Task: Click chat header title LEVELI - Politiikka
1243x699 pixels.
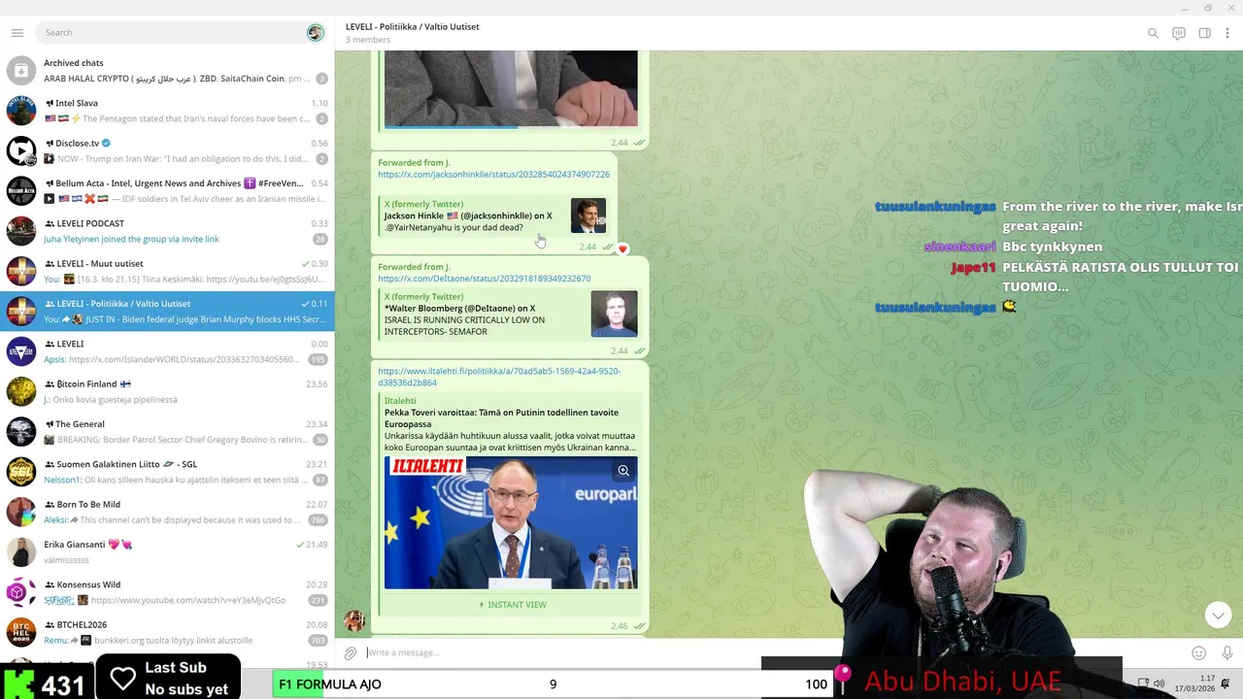Action: click(412, 26)
